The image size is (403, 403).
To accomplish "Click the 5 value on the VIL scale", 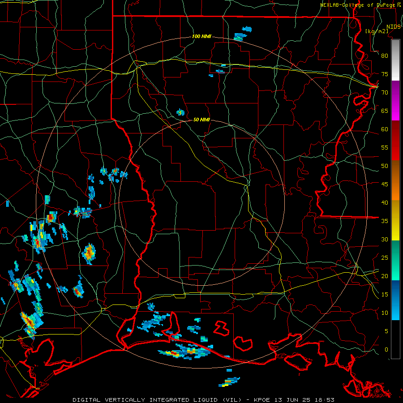I will (x=386, y=331).
